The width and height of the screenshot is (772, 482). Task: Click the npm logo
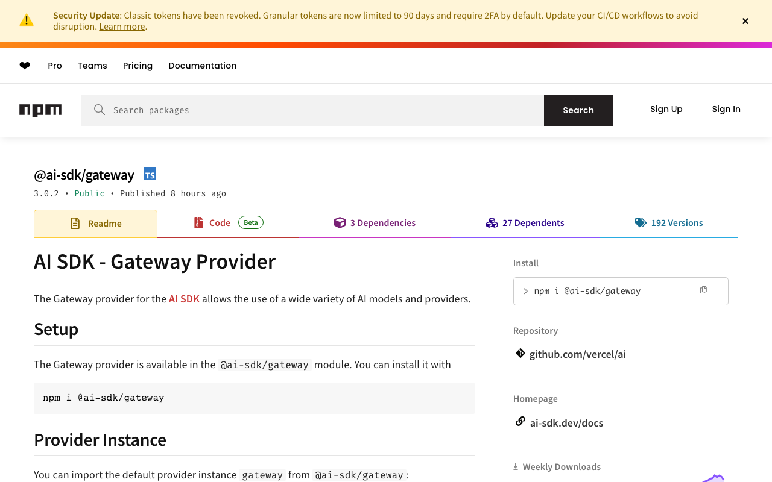tap(40, 110)
